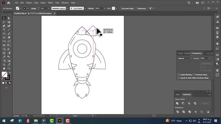Switch to the Stroke panel tab
The image size is (221, 124).
point(180,53)
